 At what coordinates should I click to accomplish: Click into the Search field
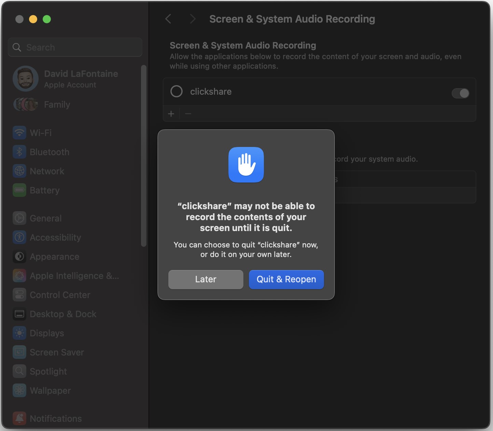pos(75,47)
